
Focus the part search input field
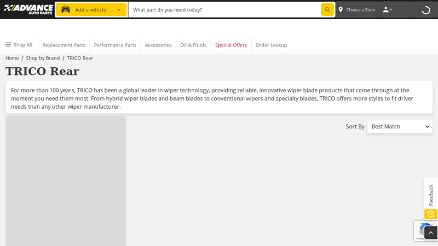coord(224,9)
